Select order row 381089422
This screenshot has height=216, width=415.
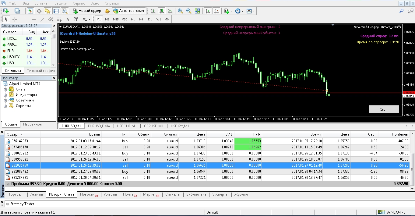(x=207, y=172)
